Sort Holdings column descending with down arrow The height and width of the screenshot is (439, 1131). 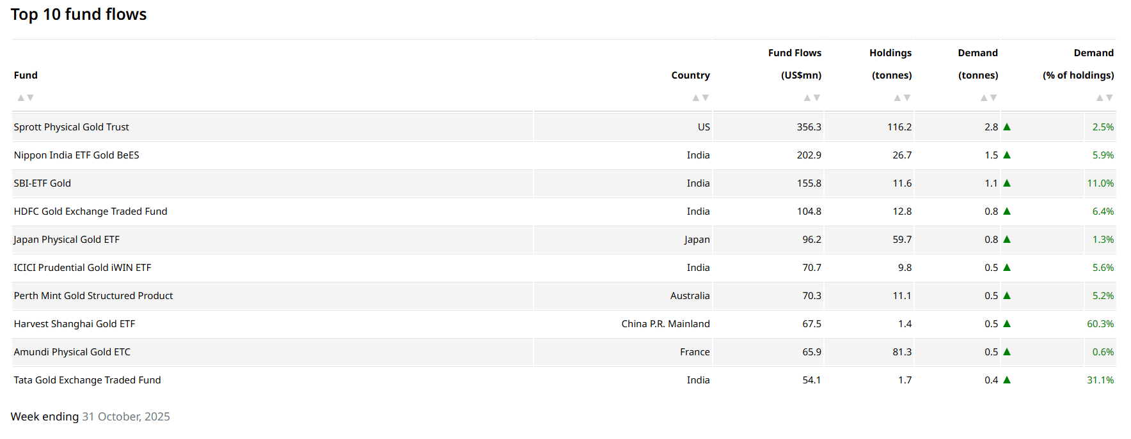click(x=907, y=98)
